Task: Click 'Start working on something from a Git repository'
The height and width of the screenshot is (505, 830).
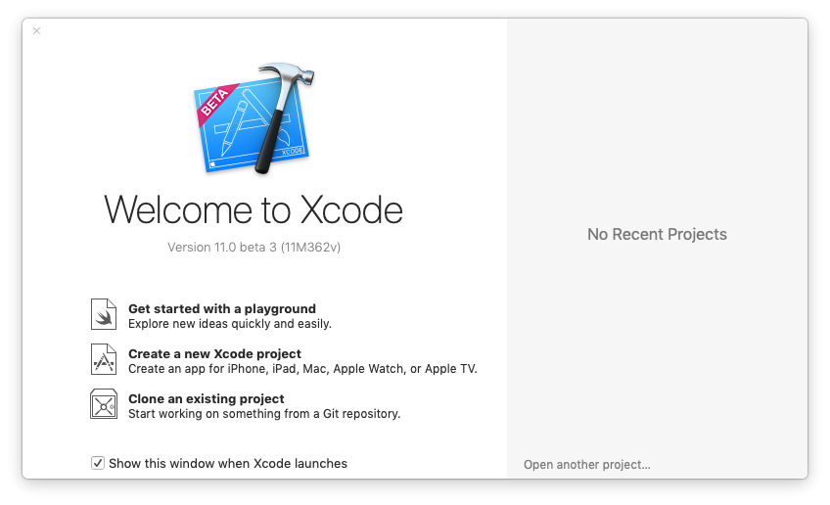Action: [x=264, y=413]
